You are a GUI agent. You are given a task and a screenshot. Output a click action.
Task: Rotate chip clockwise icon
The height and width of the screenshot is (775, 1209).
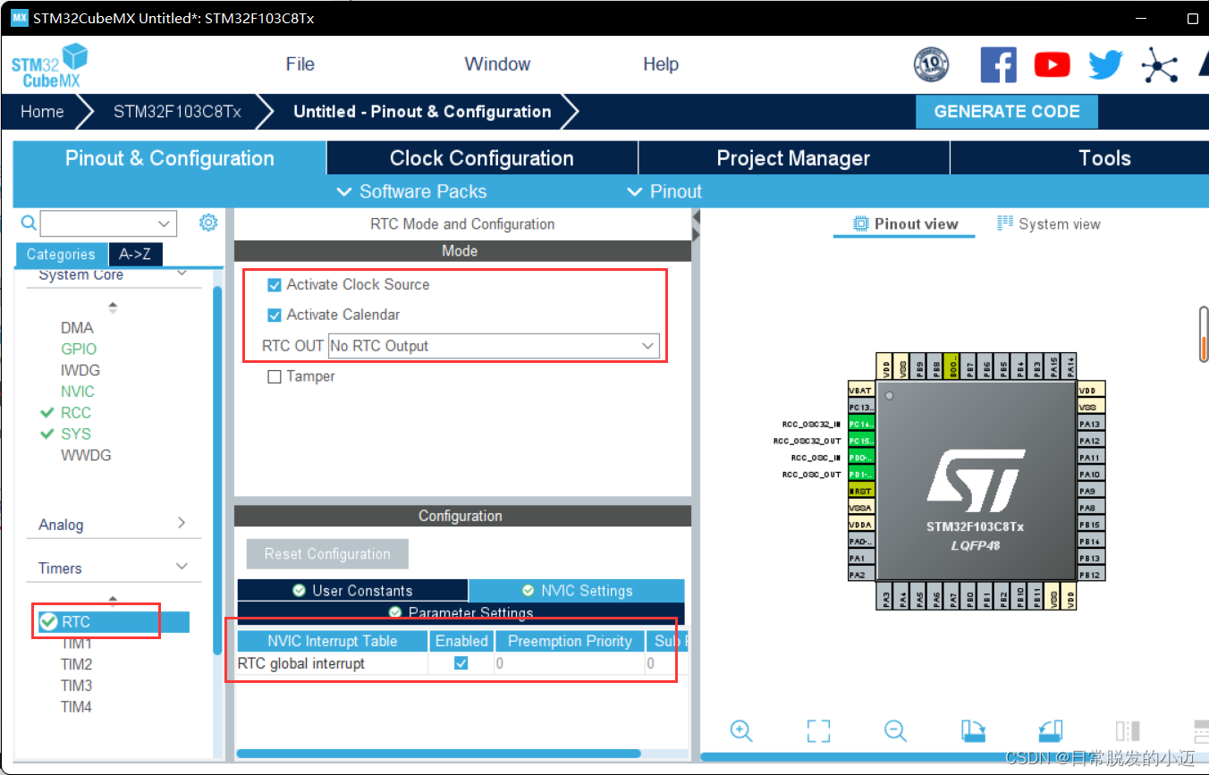pyautogui.click(x=973, y=731)
